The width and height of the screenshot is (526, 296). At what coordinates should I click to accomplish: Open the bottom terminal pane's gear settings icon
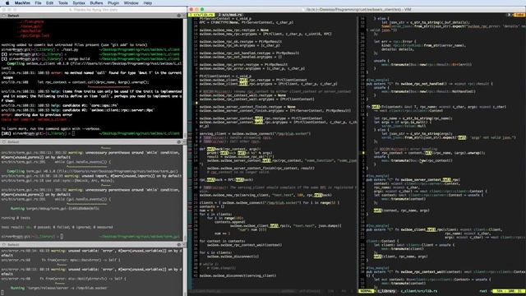pyautogui.click(x=179, y=245)
